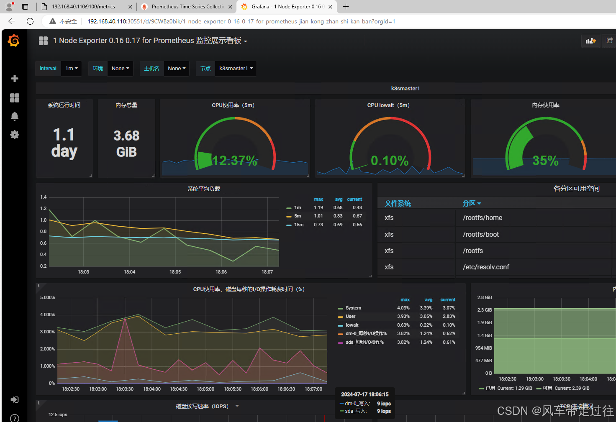This screenshot has width=616, height=422.
Task: Open the Grafana logo home menu
Action: [14, 41]
